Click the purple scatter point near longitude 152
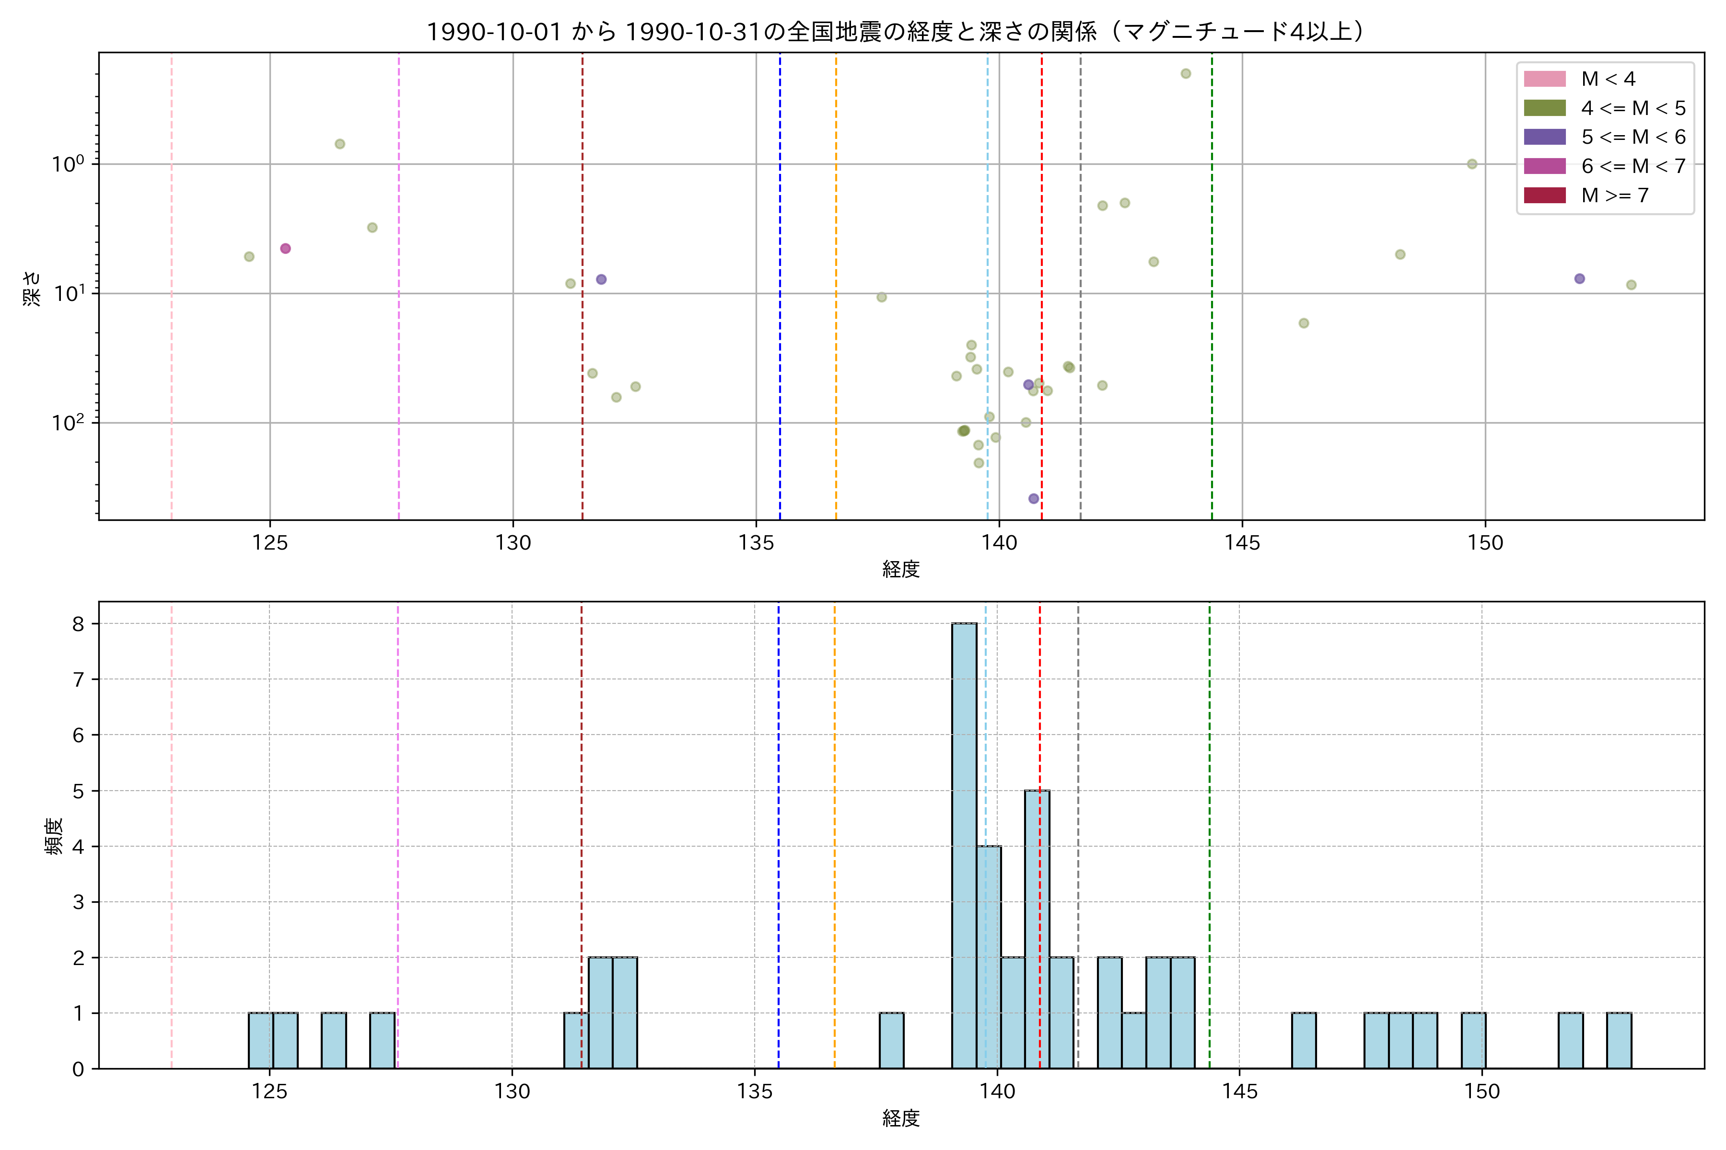The height and width of the screenshot is (1150, 1726). click(x=1579, y=279)
